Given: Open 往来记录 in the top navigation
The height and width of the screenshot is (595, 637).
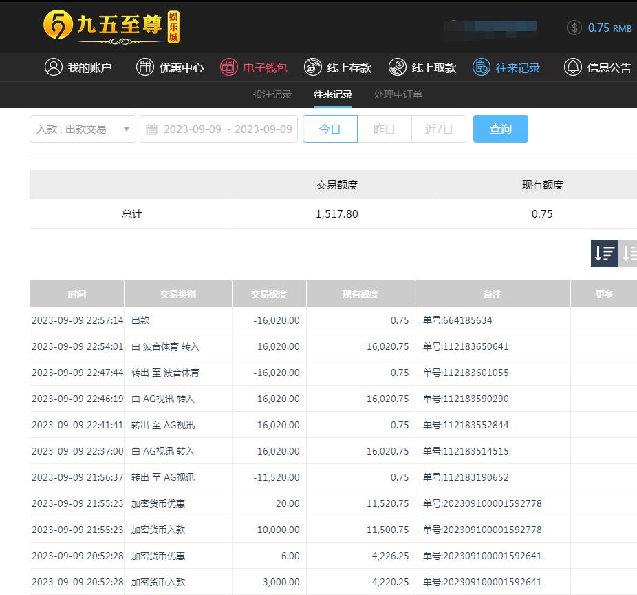Looking at the screenshot, I should pyautogui.click(x=506, y=67).
